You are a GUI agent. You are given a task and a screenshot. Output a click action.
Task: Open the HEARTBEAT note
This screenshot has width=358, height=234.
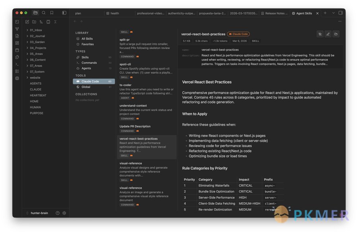pyautogui.click(x=38, y=95)
